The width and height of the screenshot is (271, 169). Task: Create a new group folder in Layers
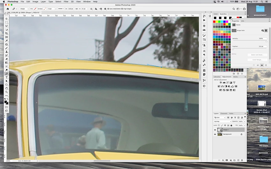[234, 160]
